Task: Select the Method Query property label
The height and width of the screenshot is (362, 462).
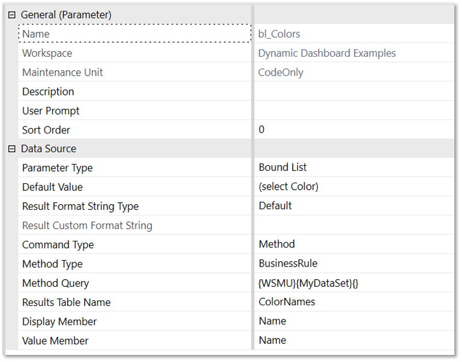Action: coord(56,283)
